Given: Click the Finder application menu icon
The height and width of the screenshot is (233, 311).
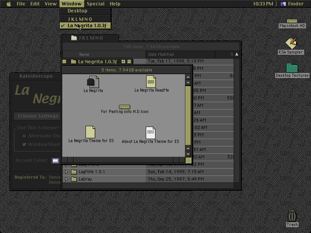Looking at the screenshot, I should coord(283,4).
